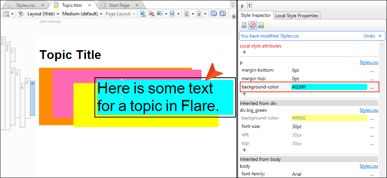Open the document tab list menu icon

coord(233,5)
